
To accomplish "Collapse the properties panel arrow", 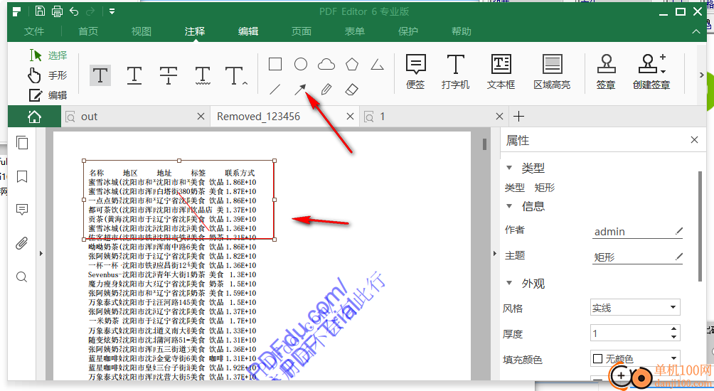I will [495, 253].
